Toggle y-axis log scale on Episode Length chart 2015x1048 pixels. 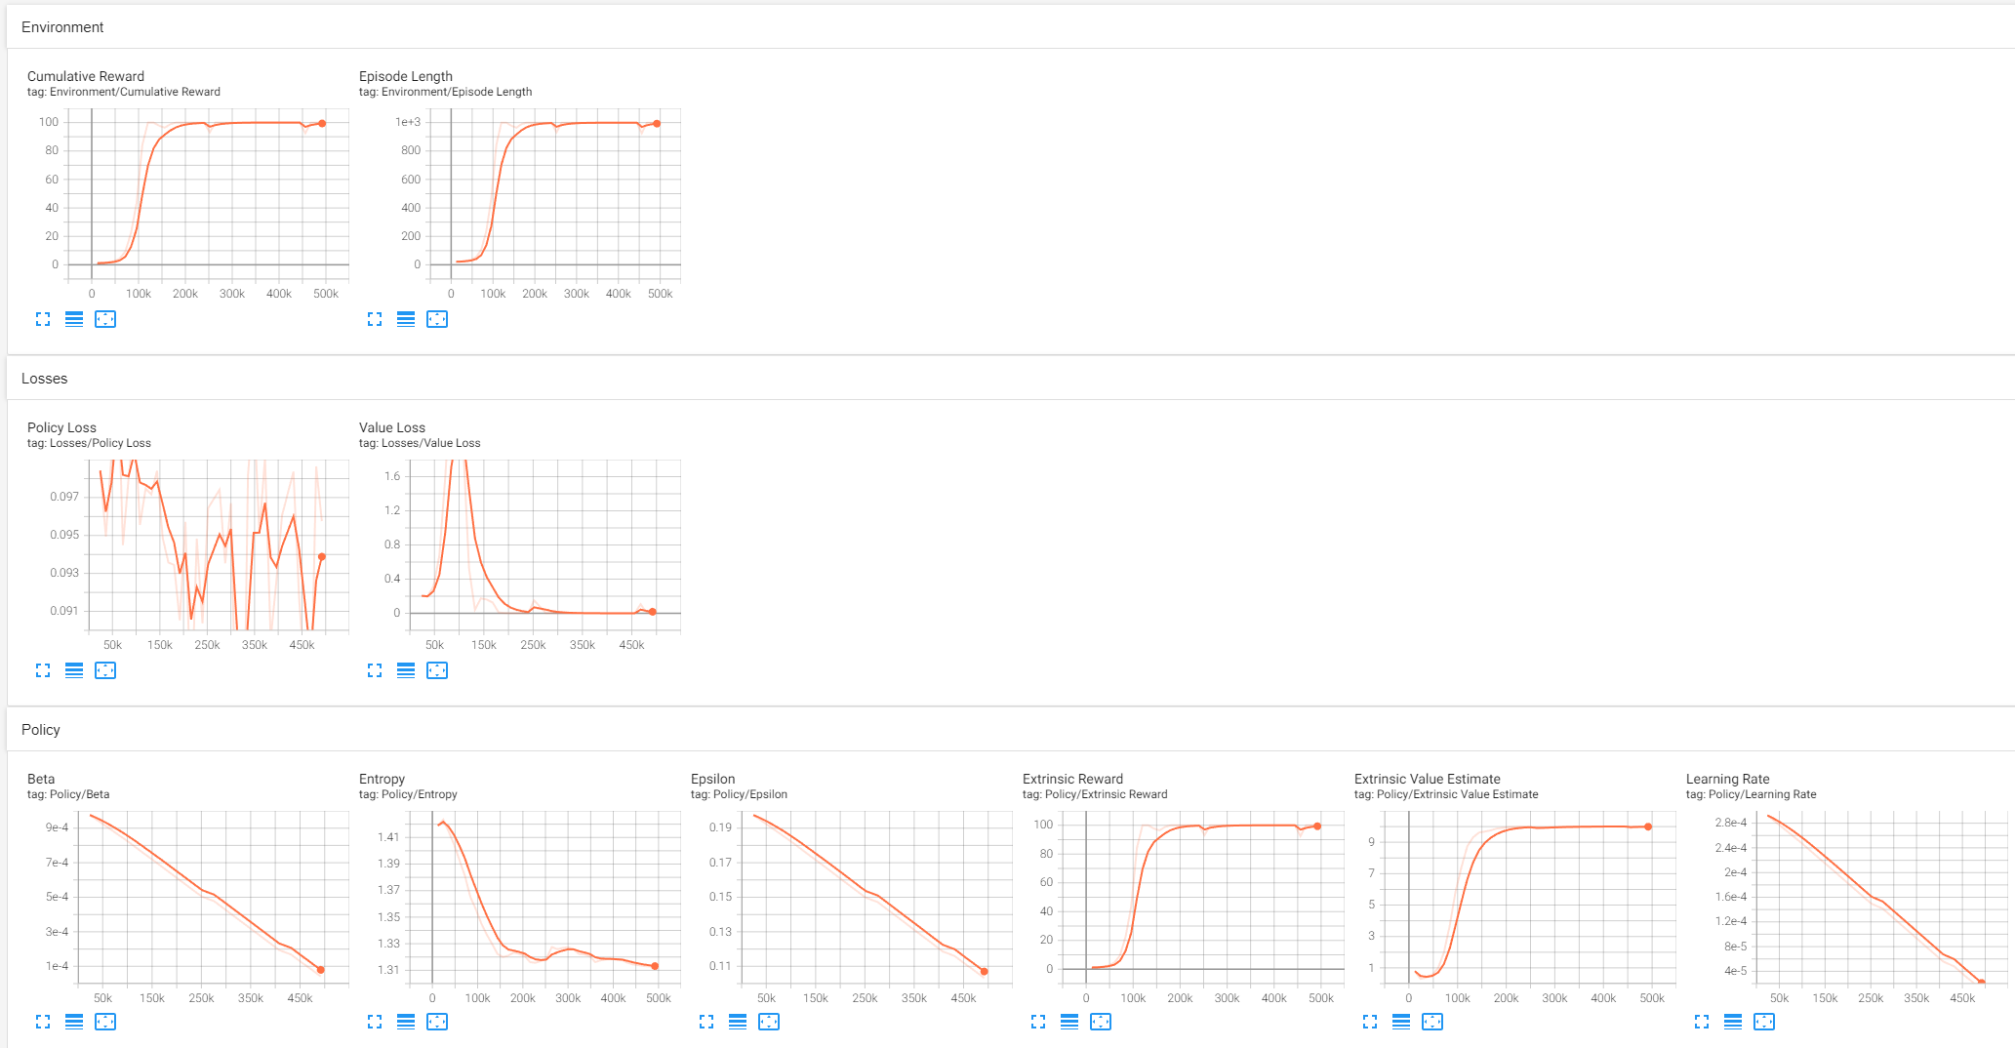406,319
